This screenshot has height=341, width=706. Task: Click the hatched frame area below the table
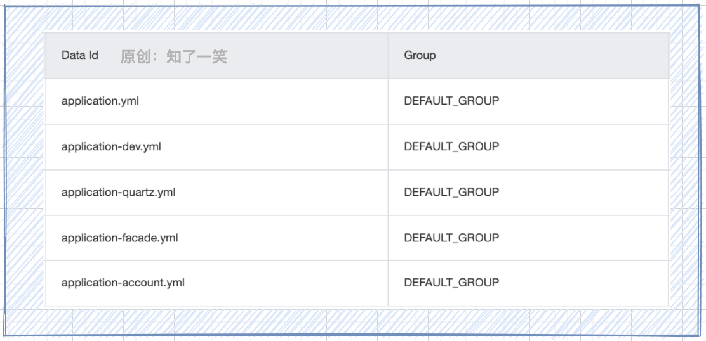coord(352,321)
